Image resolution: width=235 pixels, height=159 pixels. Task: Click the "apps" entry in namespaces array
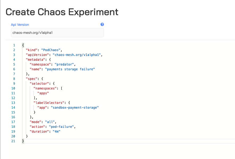(x=43, y=93)
